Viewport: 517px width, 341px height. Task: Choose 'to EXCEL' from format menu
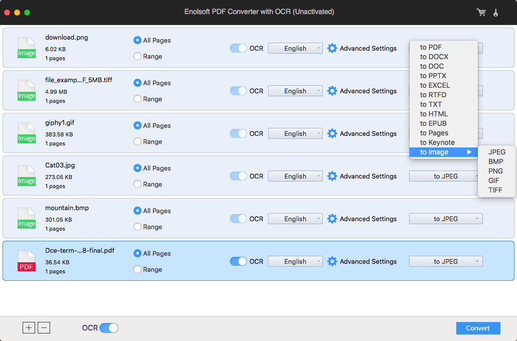click(x=444, y=85)
